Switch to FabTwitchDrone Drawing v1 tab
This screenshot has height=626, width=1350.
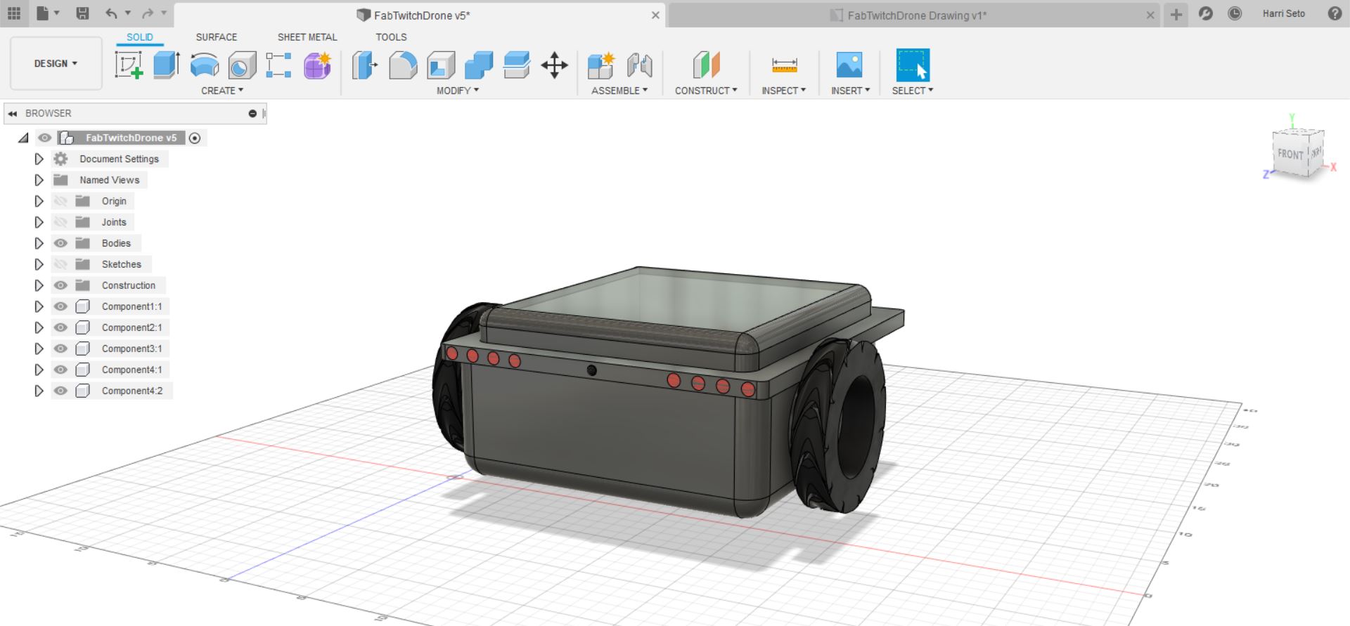point(916,15)
